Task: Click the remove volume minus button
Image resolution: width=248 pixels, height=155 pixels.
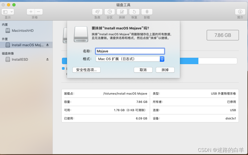Action: 39,12
